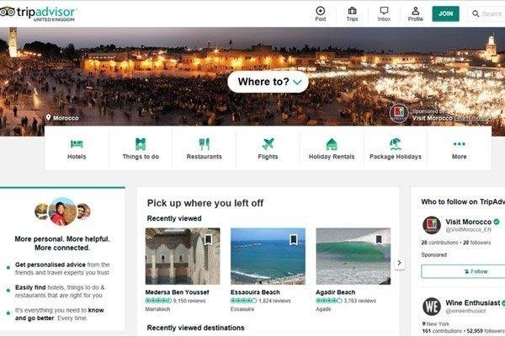
Task: Save Agadir Beach with bookmark icon
Action: (x=379, y=239)
